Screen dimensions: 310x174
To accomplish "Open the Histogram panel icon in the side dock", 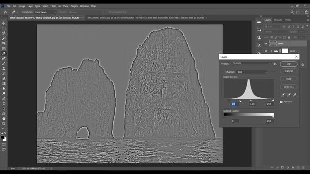I will click(259, 22).
